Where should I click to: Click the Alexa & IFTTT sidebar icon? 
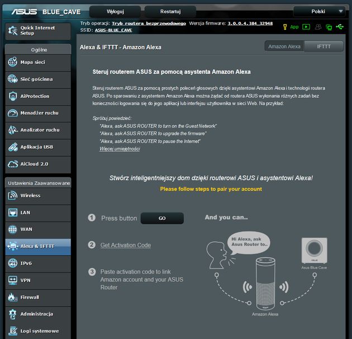point(12,246)
